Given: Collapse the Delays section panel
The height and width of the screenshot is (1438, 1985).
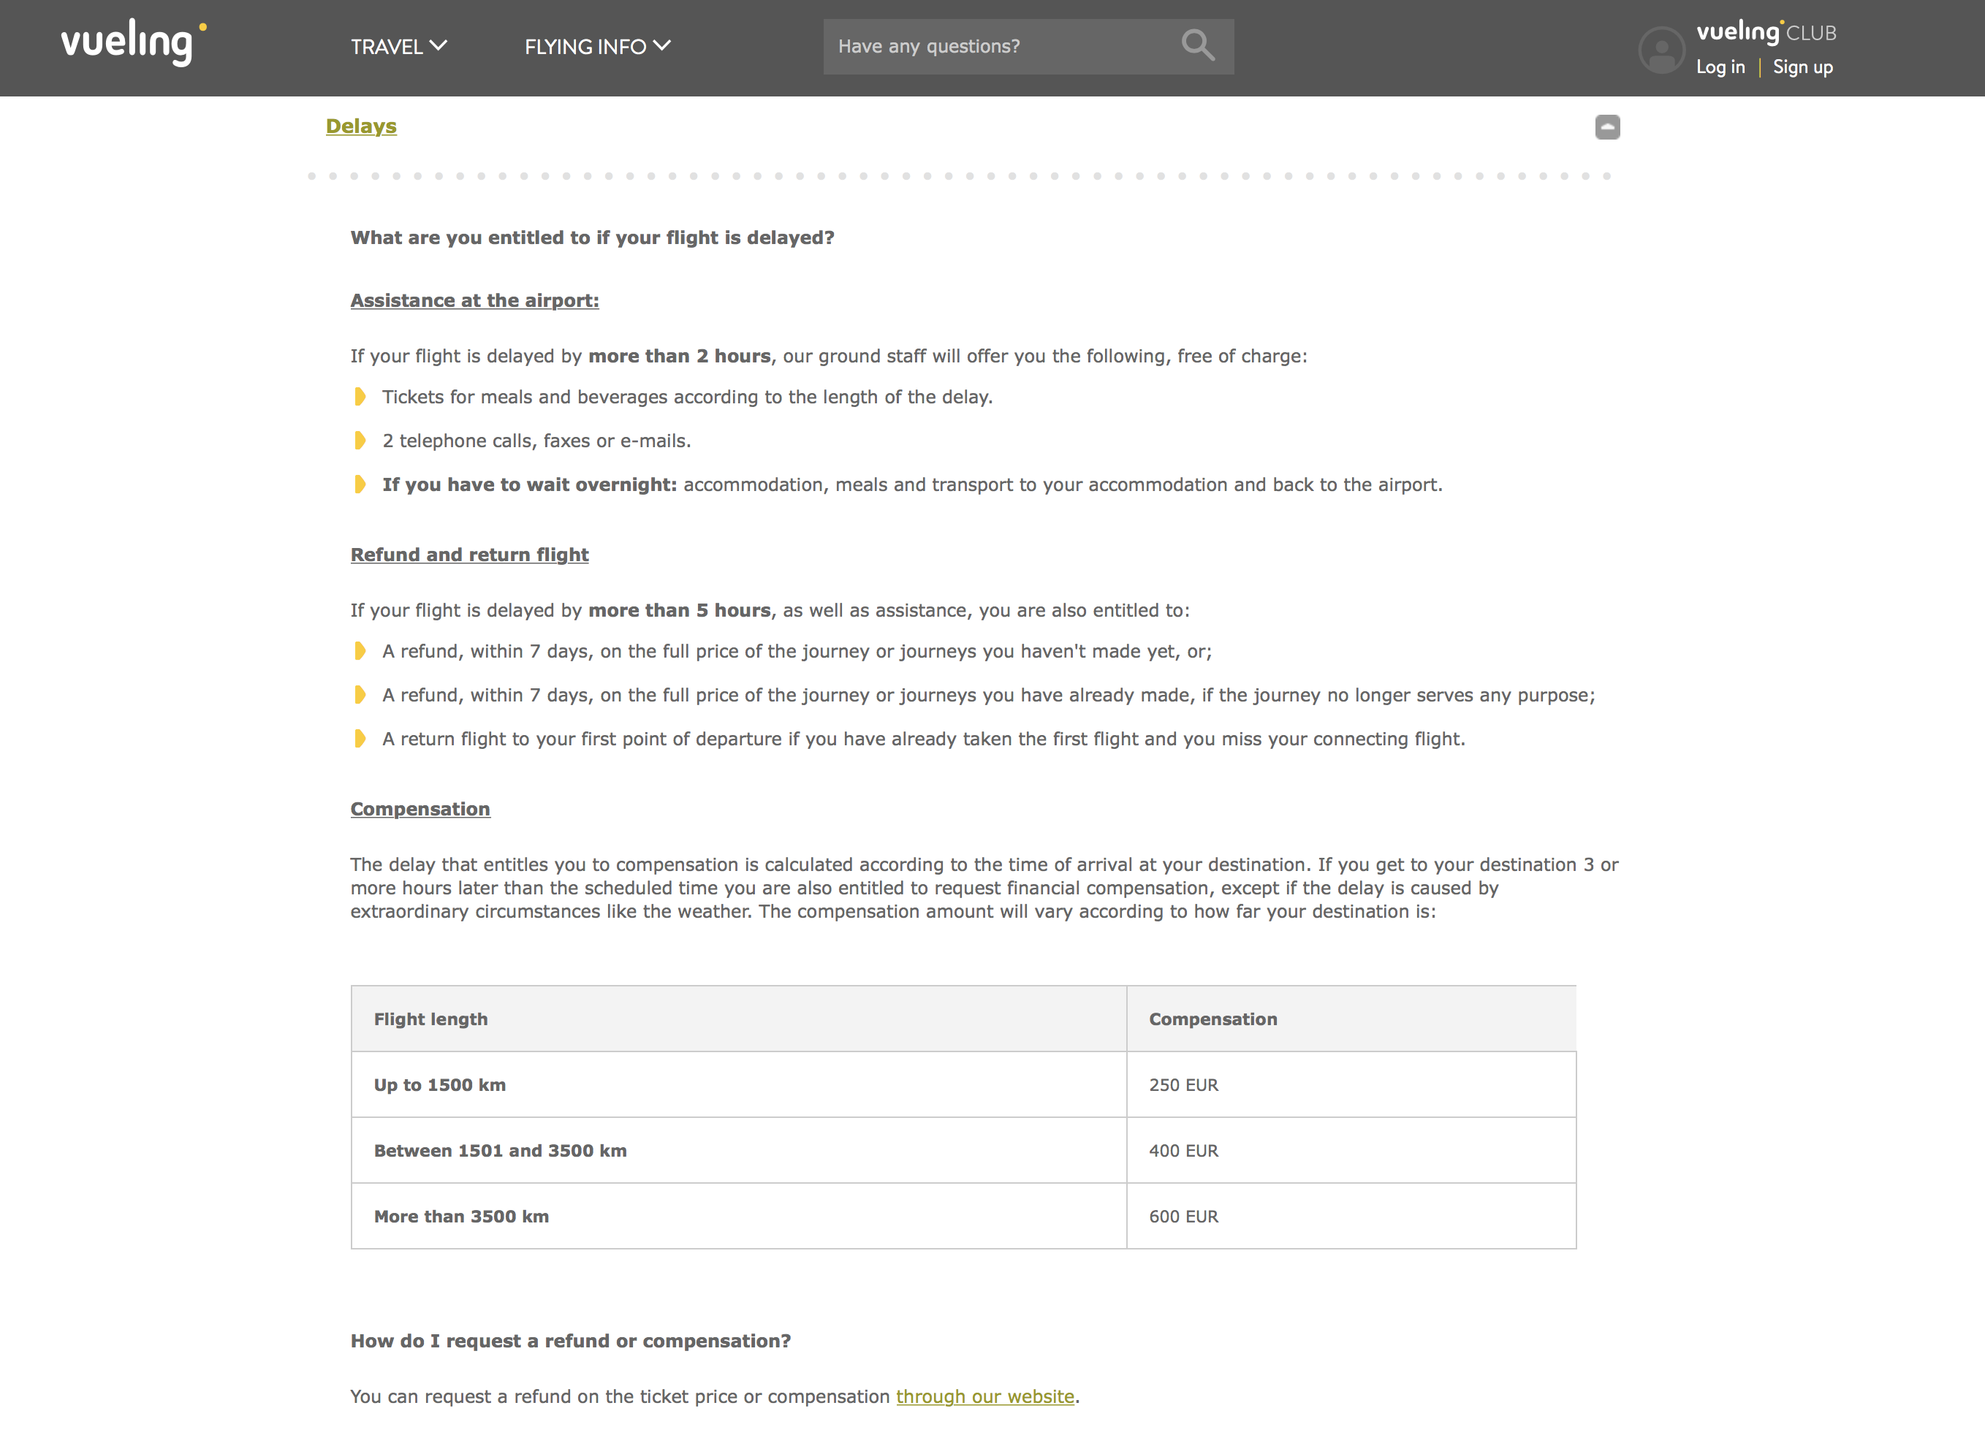Looking at the screenshot, I should coord(1607,127).
